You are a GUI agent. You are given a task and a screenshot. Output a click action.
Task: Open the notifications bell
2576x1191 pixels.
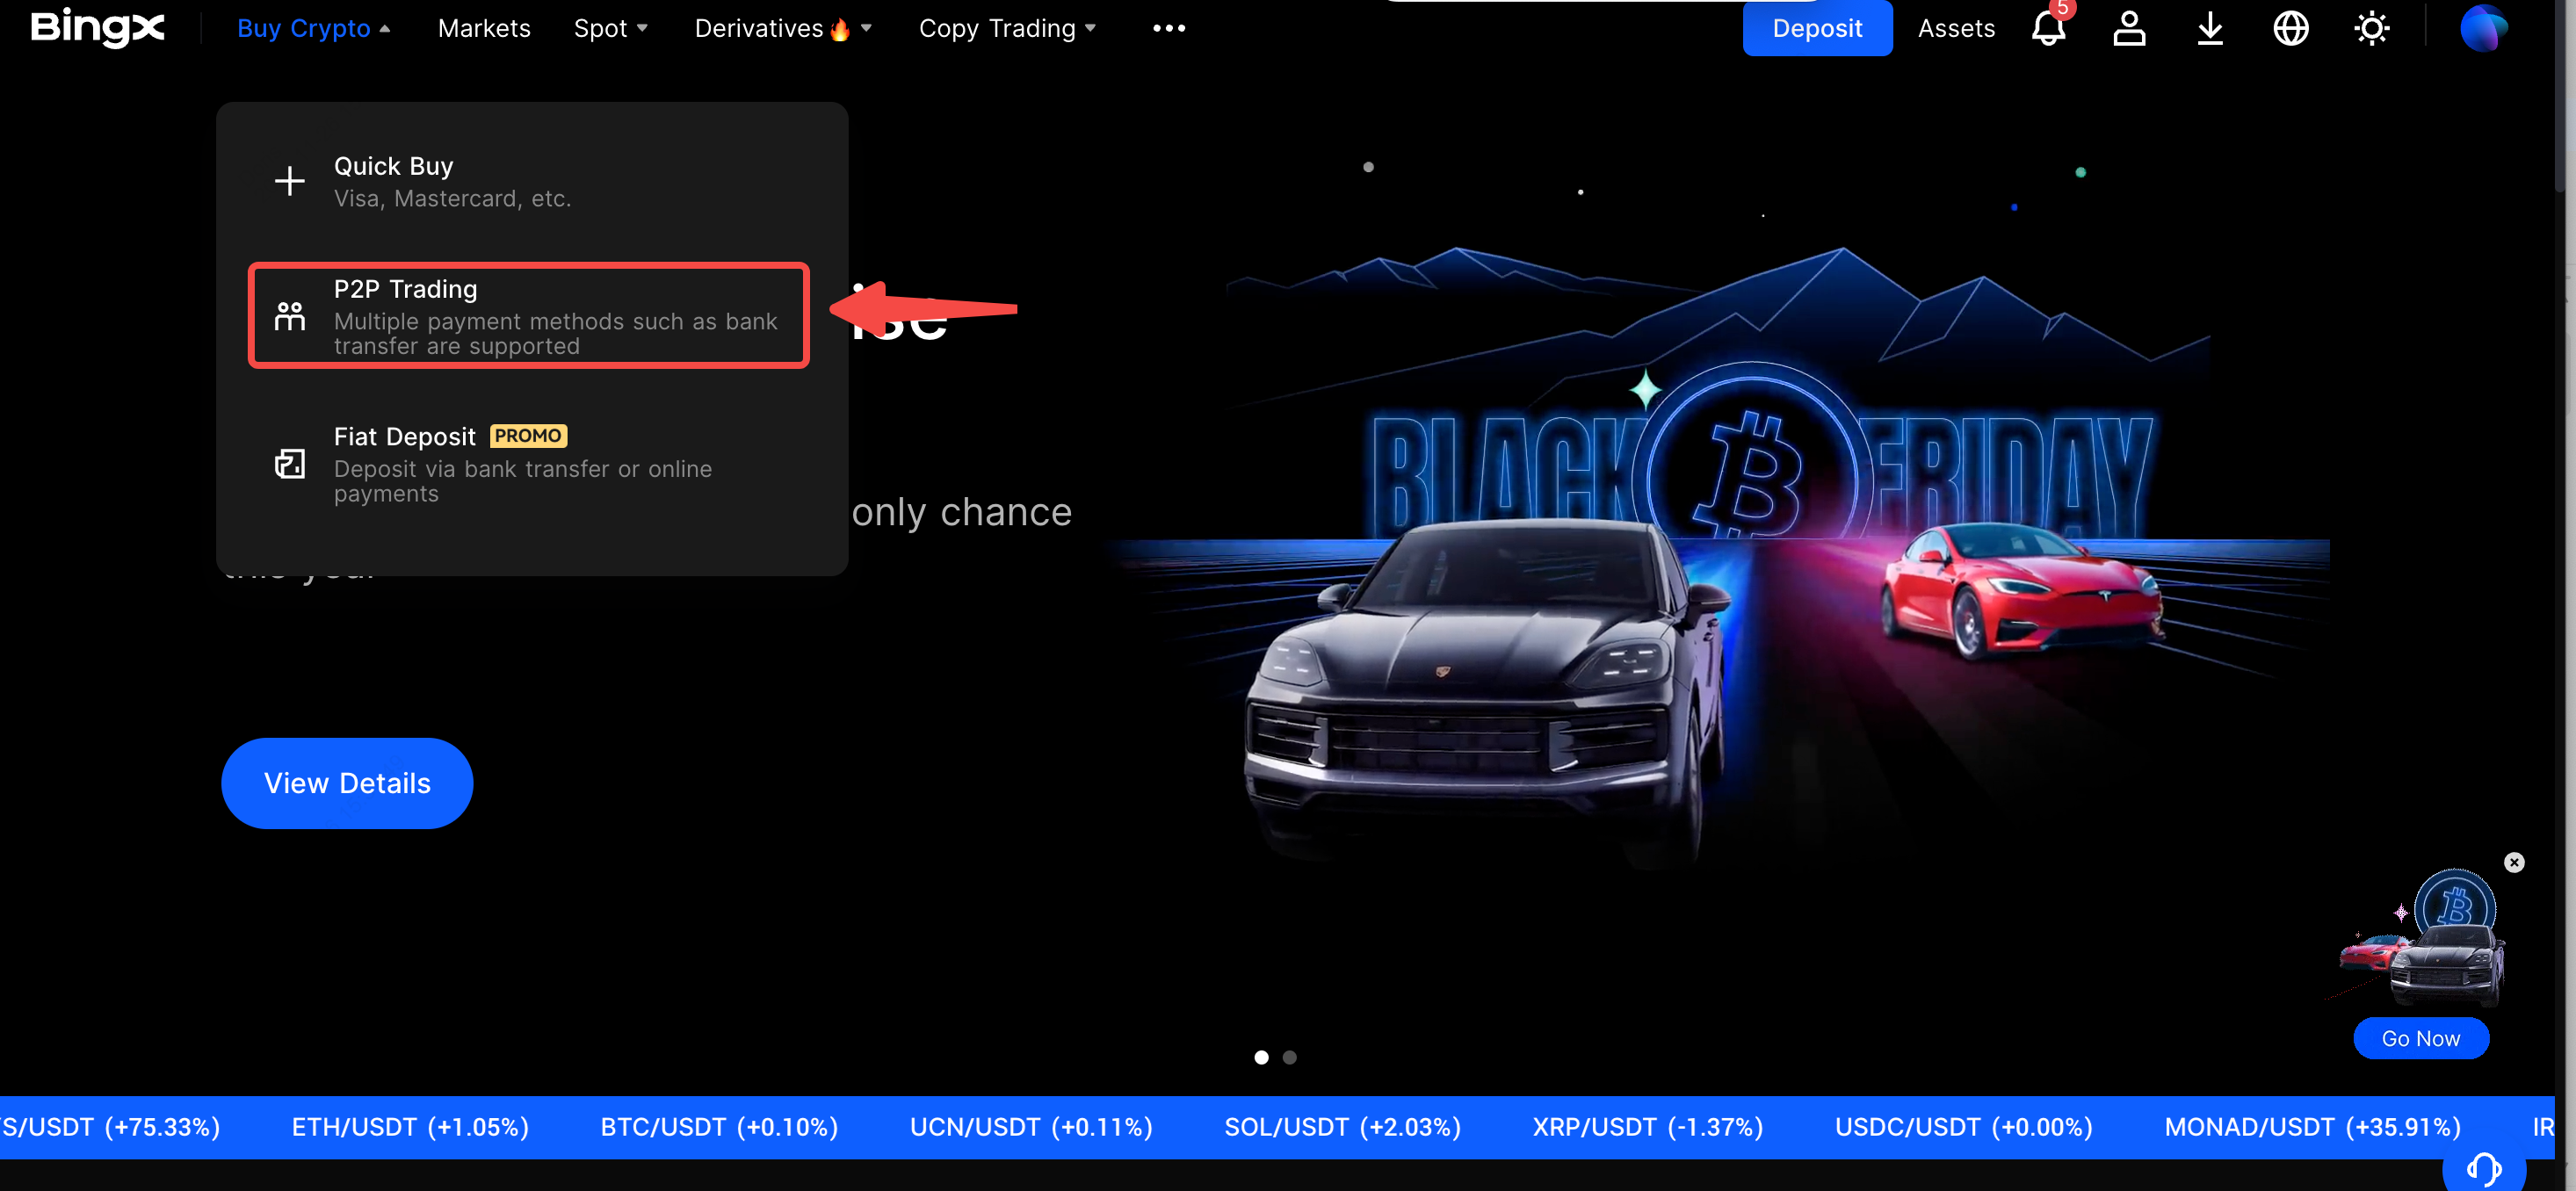click(2049, 28)
